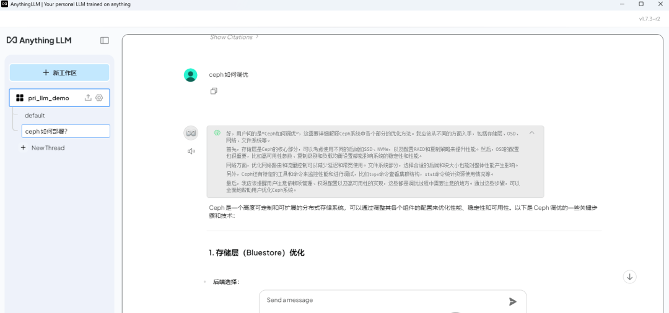This screenshot has height=313, width=669.
Task: Open the pri_llm_demo workspace
Action: [x=59, y=98]
